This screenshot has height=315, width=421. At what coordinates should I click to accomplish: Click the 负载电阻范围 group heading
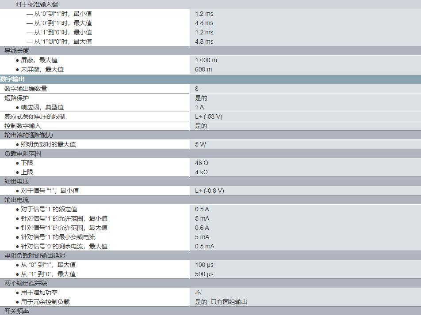23,154
